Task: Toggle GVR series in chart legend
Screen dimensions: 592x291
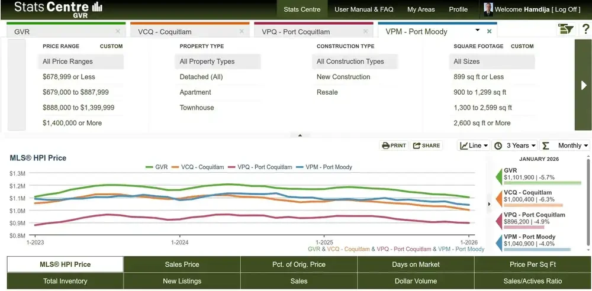Action: (x=157, y=167)
